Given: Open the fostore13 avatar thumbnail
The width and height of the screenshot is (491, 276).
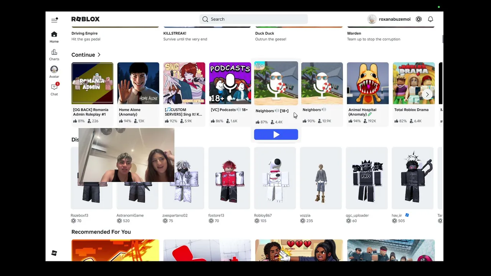Looking at the screenshot, I should tap(229, 178).
